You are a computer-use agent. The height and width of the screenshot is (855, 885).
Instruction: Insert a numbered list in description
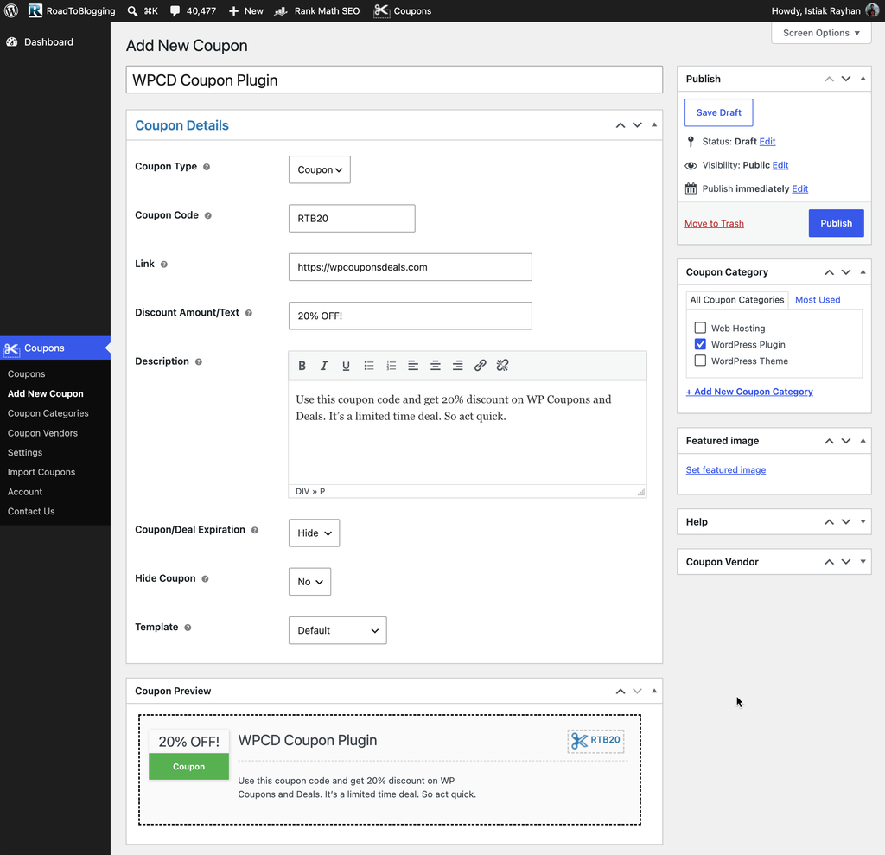392,366
